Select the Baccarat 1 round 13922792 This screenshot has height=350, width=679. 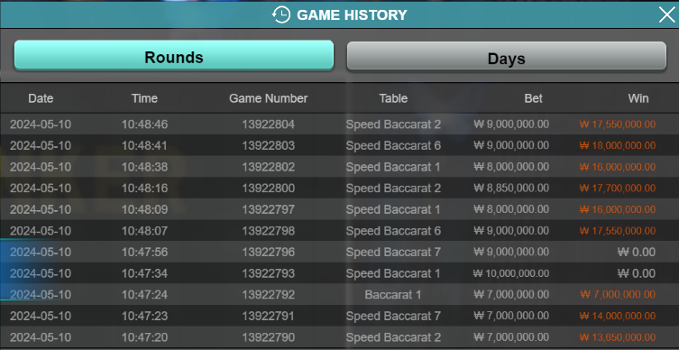pos(339,295)
